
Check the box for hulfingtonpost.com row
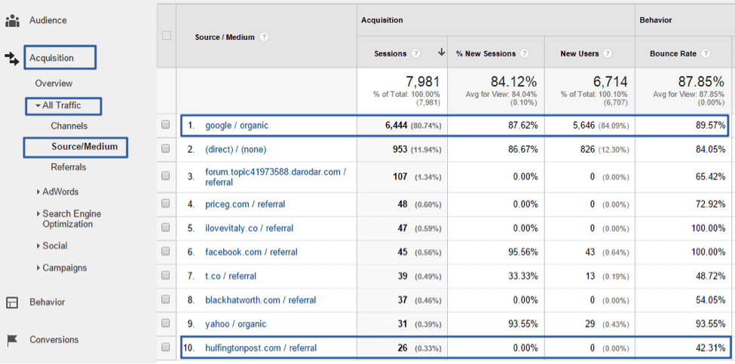(165, 347)
